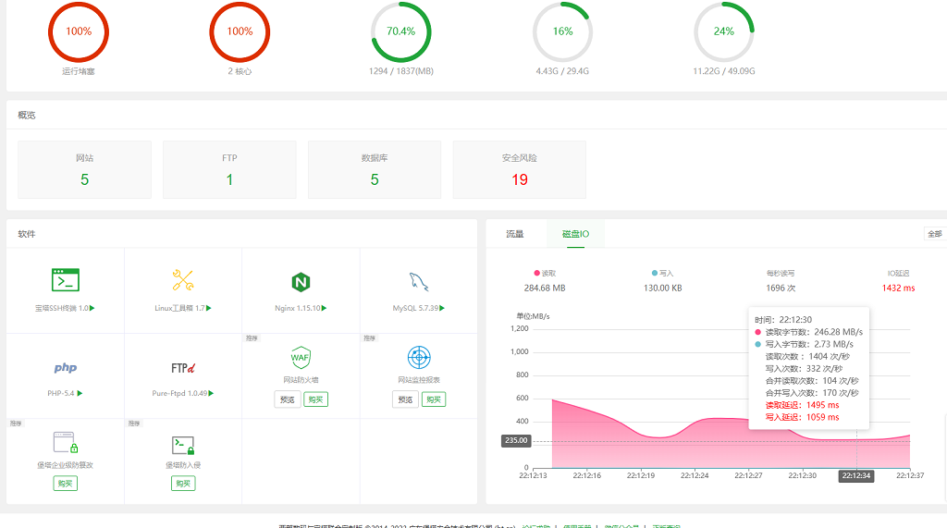Switch to the 流量 tab
947x528 pixels.
(x=514, y=234)
